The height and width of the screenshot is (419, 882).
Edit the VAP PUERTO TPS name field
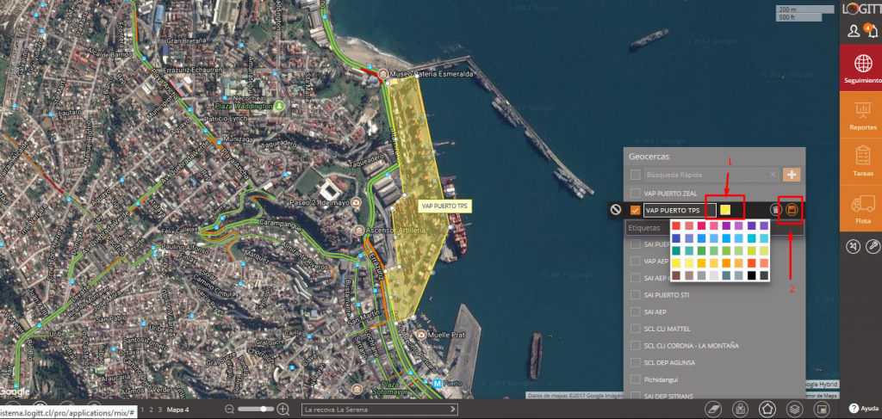pos(680,211)
